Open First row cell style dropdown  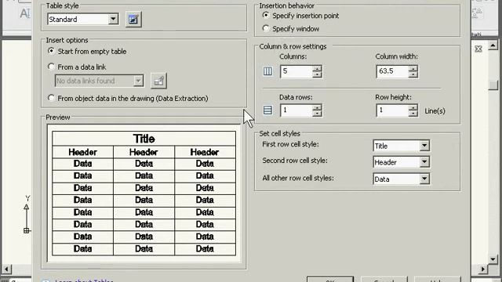click(424, 146)
